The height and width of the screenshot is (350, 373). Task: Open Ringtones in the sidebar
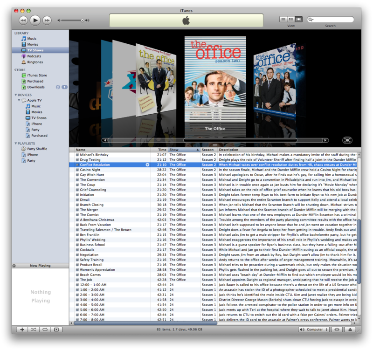[x=35, y=62]
